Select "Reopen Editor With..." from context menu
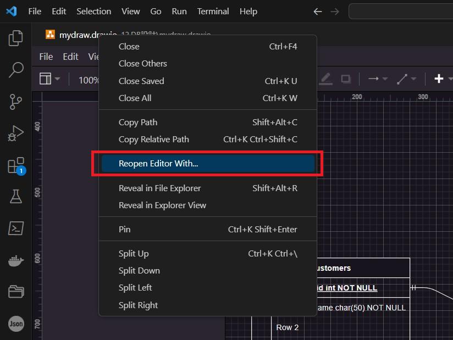This screenshot has height=340, width=453. pyautogui.click(x=158, y=164)
